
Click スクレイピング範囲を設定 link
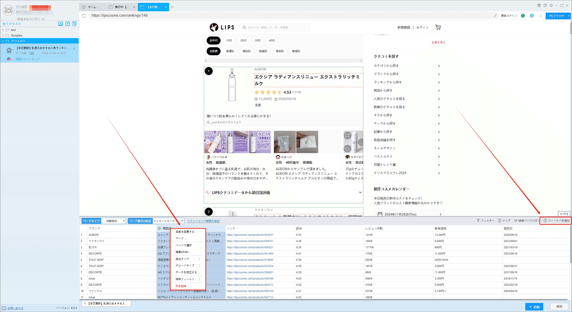204,221
